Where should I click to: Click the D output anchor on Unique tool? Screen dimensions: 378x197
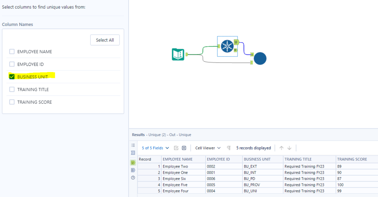coord(236,50)
